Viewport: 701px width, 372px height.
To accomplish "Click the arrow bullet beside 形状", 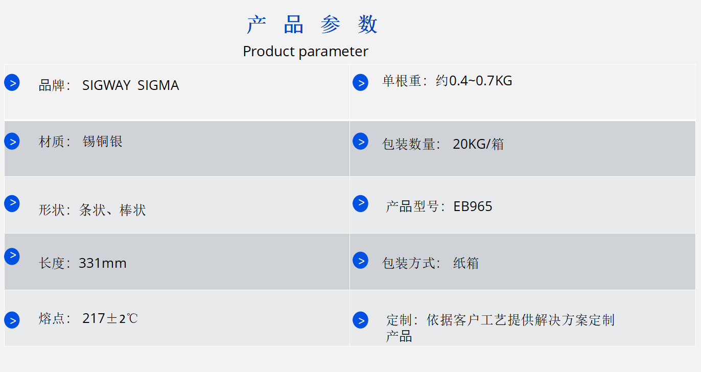I will 12,203.
